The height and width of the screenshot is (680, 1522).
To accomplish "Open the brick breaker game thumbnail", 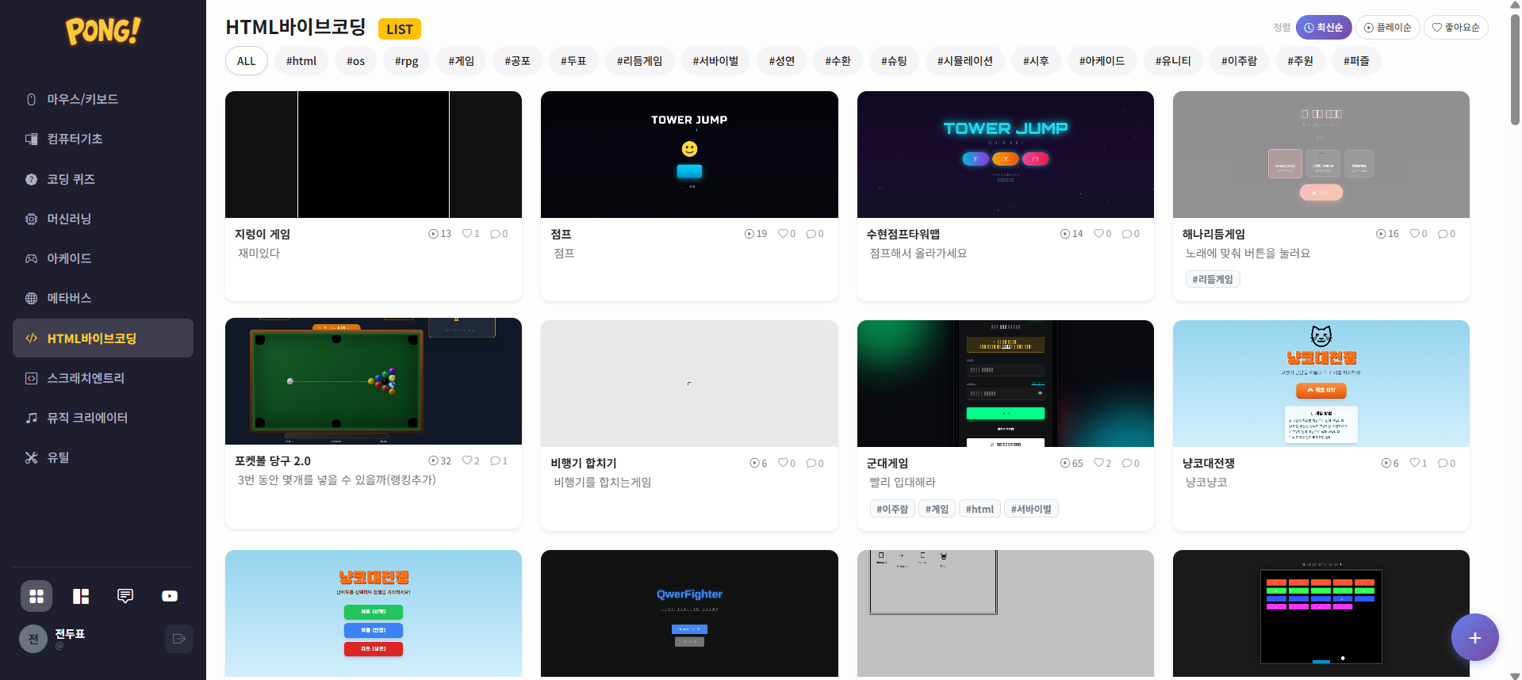I will pyautogui.click(x=1321, y=613).
